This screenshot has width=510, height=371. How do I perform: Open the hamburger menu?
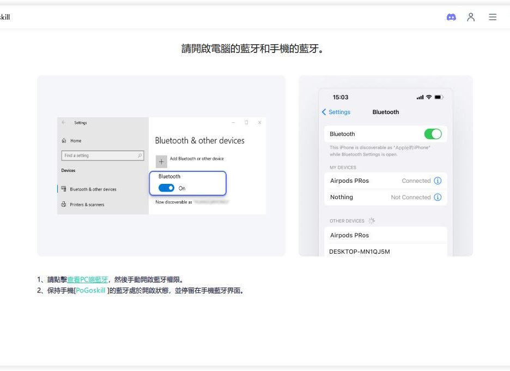pos(493,17)
